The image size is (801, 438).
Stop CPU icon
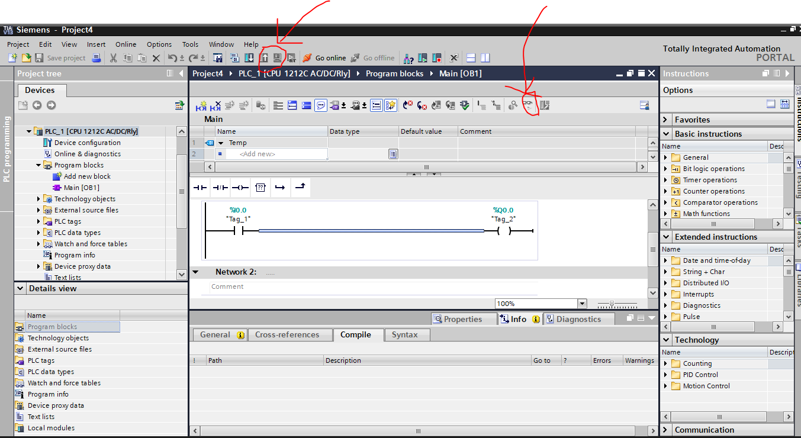(x=437, y=58)
